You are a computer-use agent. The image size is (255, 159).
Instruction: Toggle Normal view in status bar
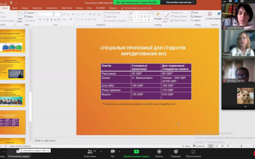(x=211, y=146)
